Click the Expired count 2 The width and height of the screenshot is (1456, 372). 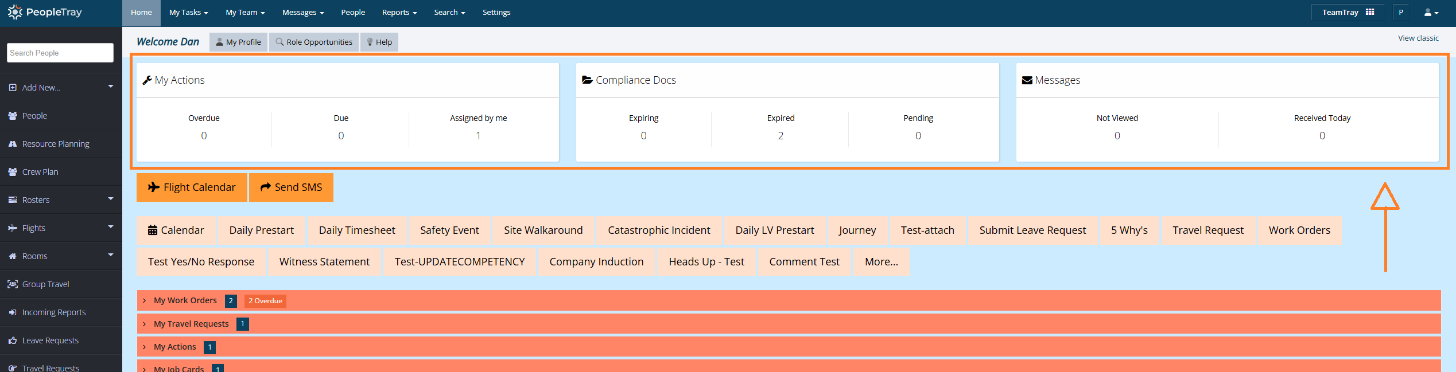click(x=781, y=136)
